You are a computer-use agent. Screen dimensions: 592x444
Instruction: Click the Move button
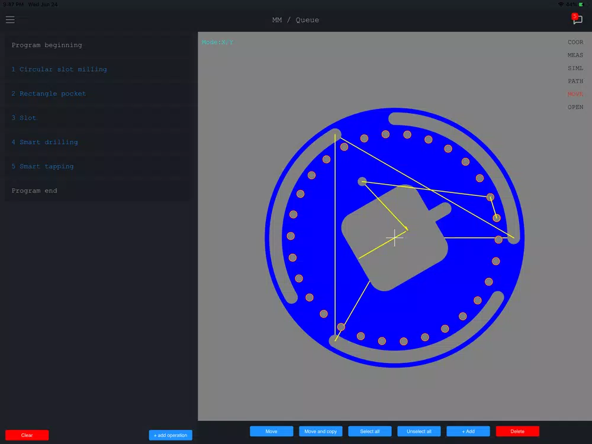coord(272,431)
